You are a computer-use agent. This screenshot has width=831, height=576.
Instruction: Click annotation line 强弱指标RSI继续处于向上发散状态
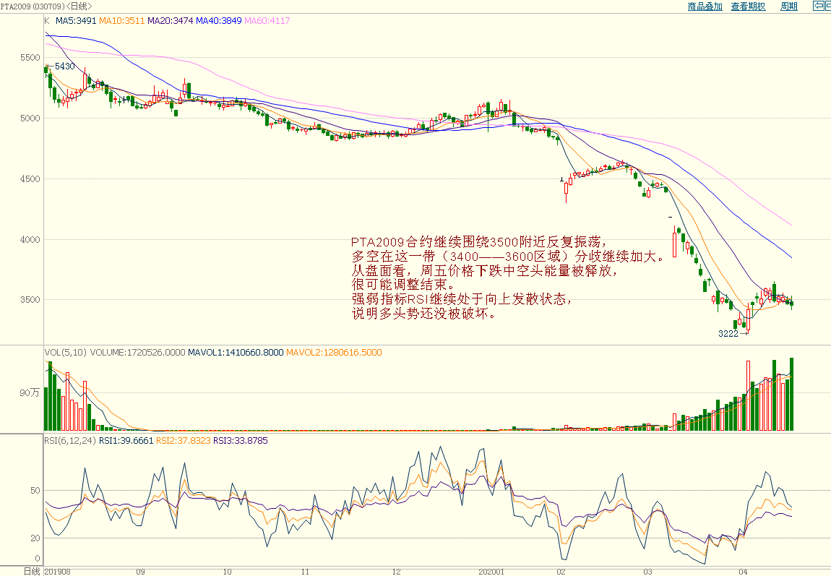462,299
